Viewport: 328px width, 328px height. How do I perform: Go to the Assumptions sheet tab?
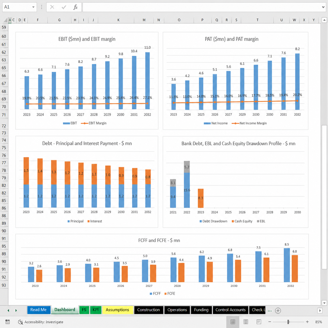pos(117,310)
